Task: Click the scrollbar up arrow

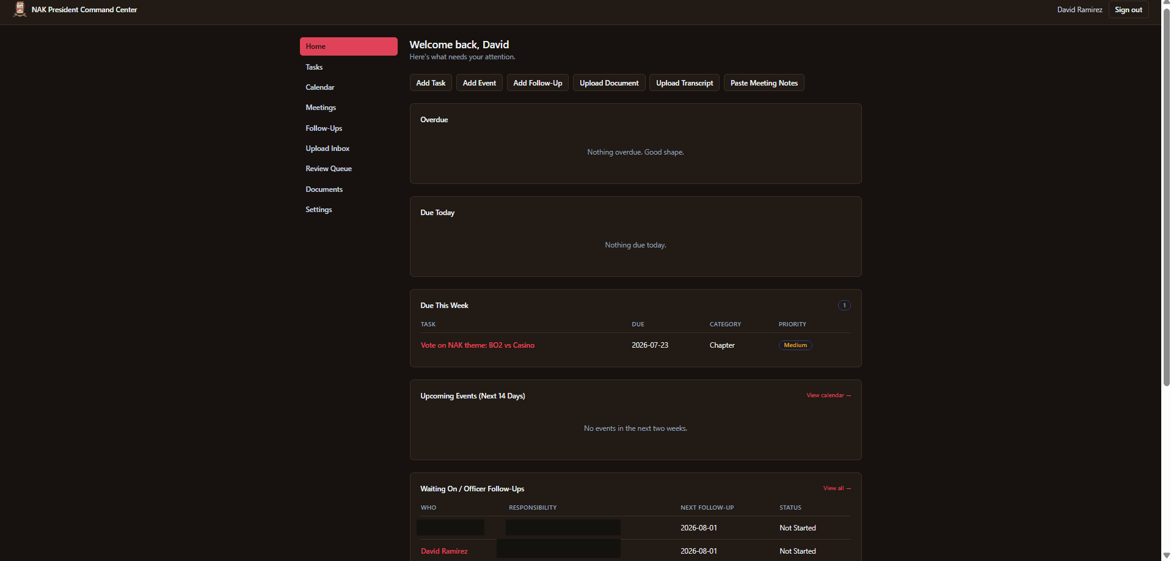Action: coord(1166,4)
